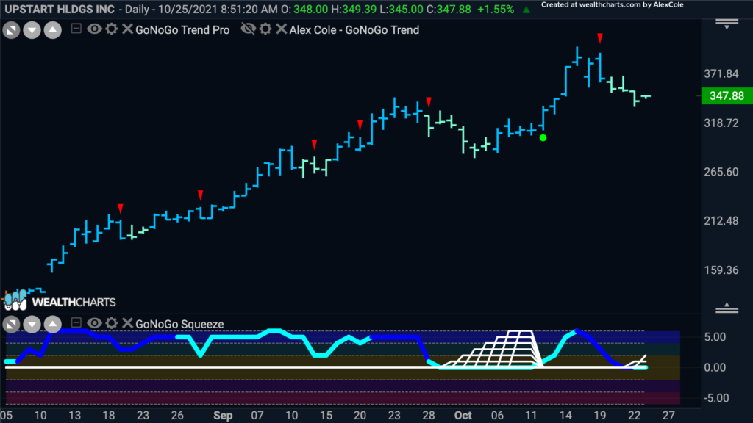Open GoNoGo Squeeze settings gear
The image size is (753, 423).
(x=112, y=323)
